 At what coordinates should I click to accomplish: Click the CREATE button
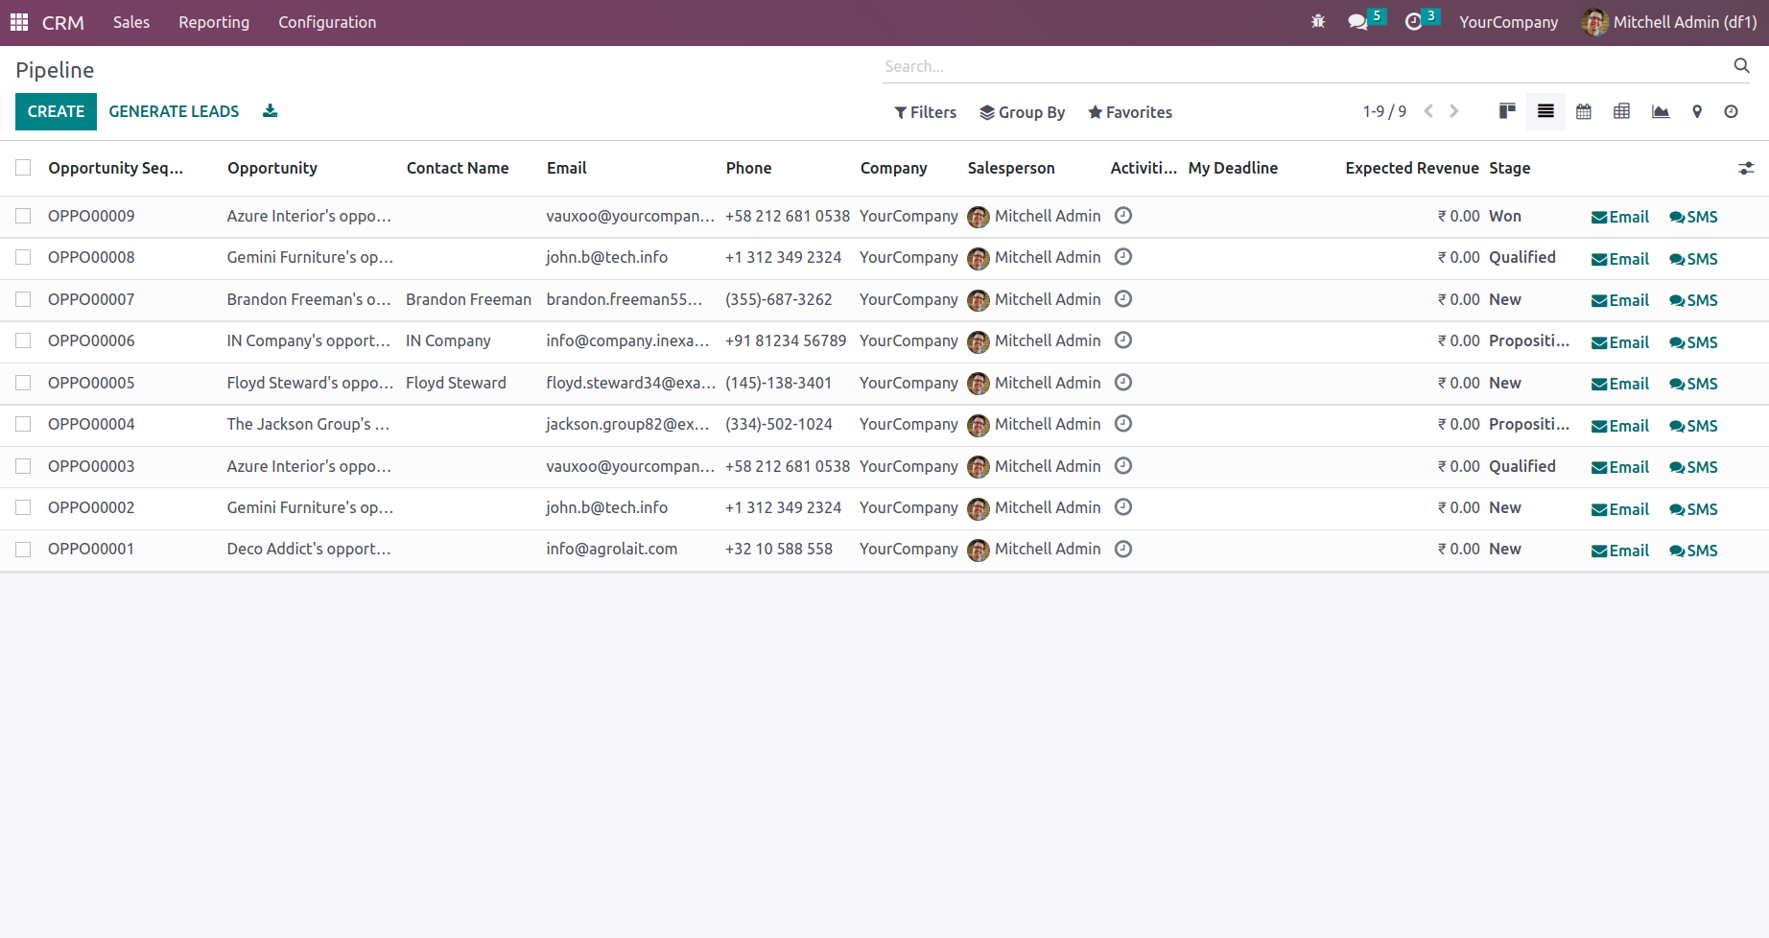56,111
